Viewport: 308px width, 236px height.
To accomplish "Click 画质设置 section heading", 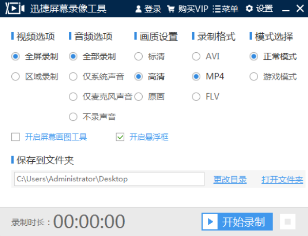I will pyautogui.click(x=159, y=37).
